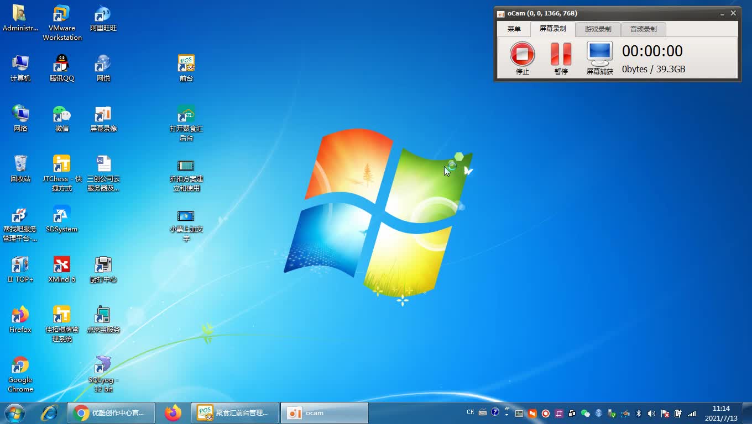Select the 腾讯QQ desktop icon
The width and height of the screenshot is (752, 424).
[62, 68]
